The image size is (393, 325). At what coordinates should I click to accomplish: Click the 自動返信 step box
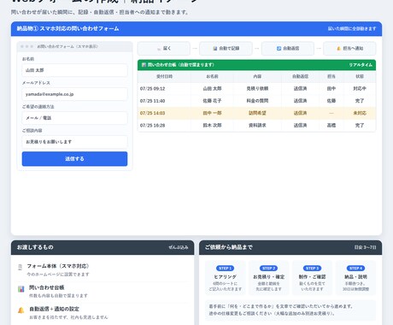tap(288, 49)
